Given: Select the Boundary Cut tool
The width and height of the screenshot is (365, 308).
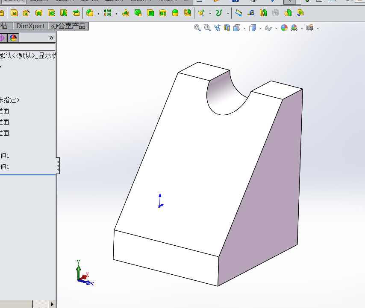Looking at the screenshot, I should 76,13.
